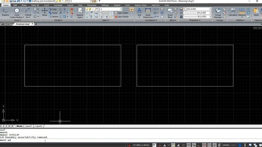Activate the Move tool
The width and height of the screenshot is (262, 147).
point(45,12)
